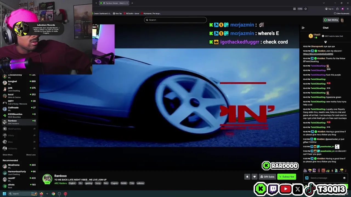This screenshot has height=197, width=351.
Task: Open jstik channel in sidebar
Action: tap(19, 89)
